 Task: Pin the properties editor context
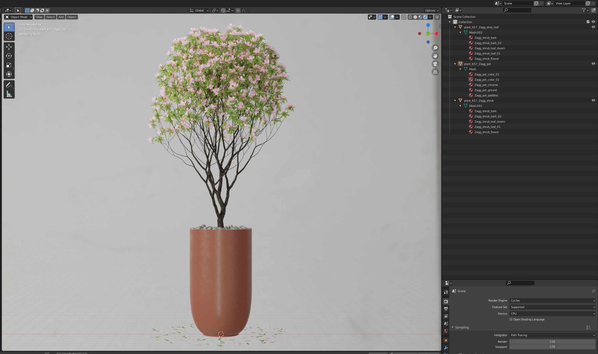(x=593, y=291)
